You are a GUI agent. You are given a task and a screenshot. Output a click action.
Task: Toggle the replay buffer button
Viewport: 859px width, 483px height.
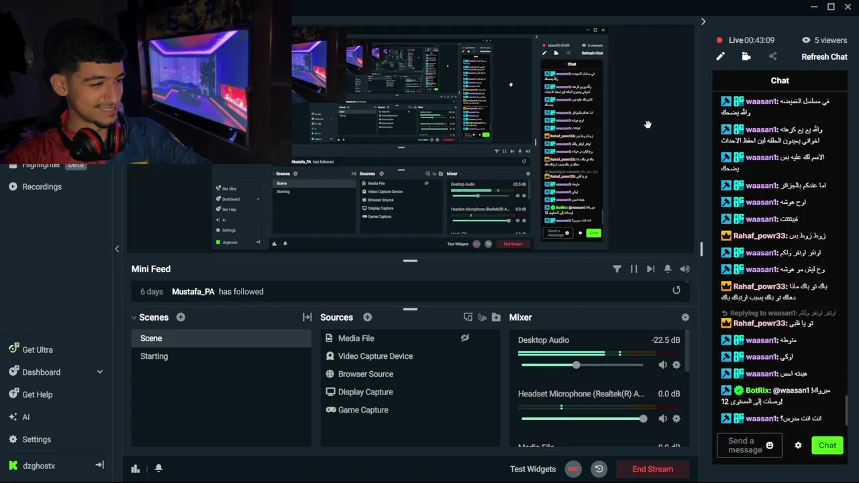click(599, 469)
